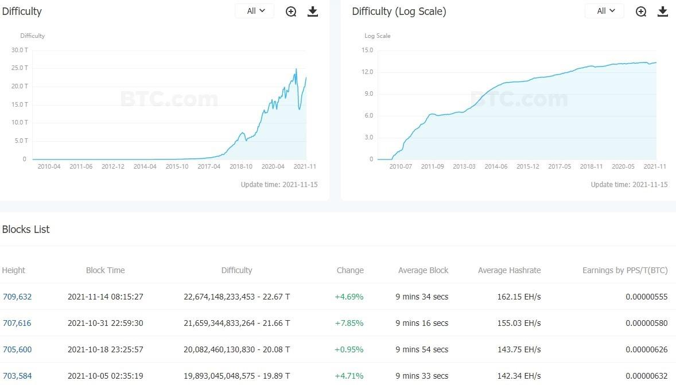Click the Block Time column header
Image resolution: width=676 pixels, height=385 pixels.
(x=105, y=270)
